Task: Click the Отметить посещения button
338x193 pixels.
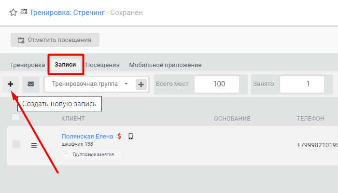Action: tap(55, 40)
